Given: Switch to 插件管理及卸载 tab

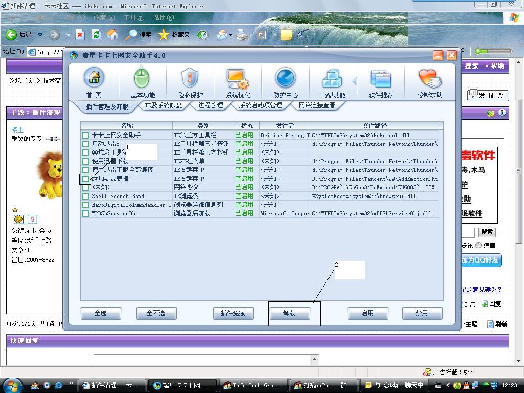Looking at the screenshot, I should pyautogui.click(x=107, y=106).
